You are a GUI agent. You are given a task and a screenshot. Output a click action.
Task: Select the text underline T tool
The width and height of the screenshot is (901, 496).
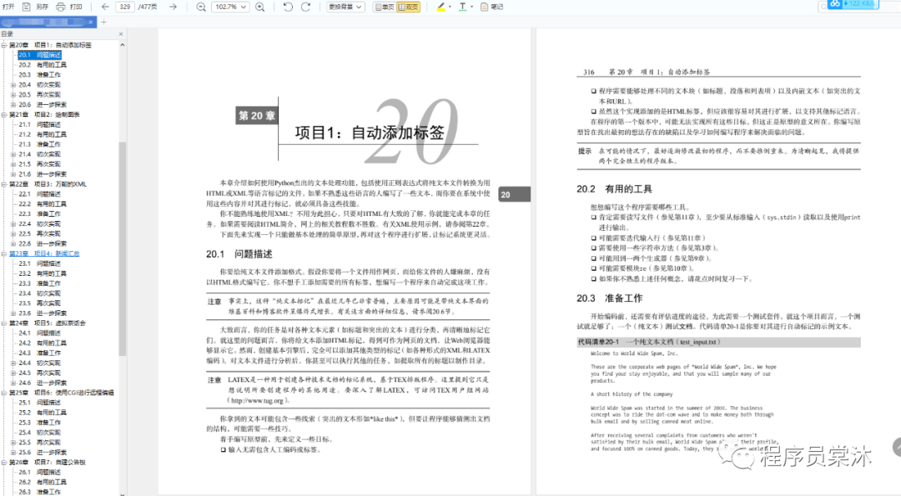[462, 7]
